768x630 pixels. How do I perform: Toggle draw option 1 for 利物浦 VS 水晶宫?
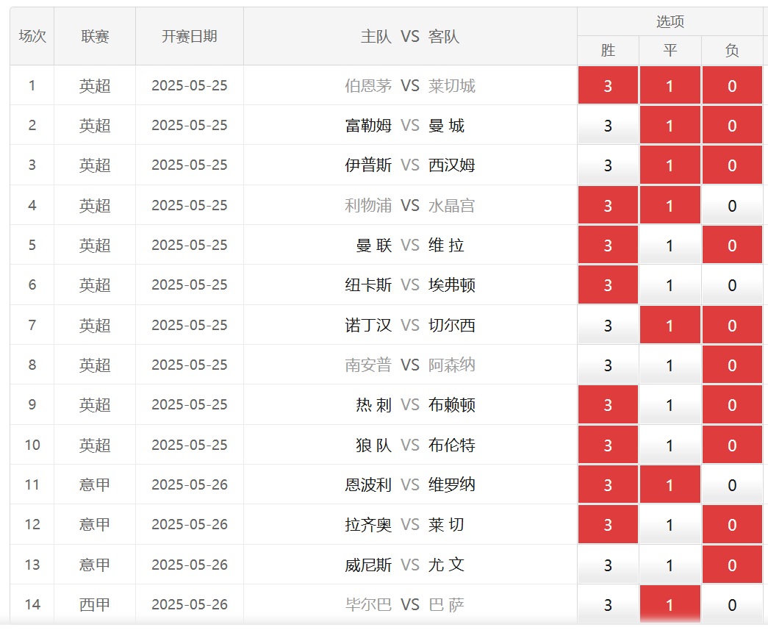point(670,205)
